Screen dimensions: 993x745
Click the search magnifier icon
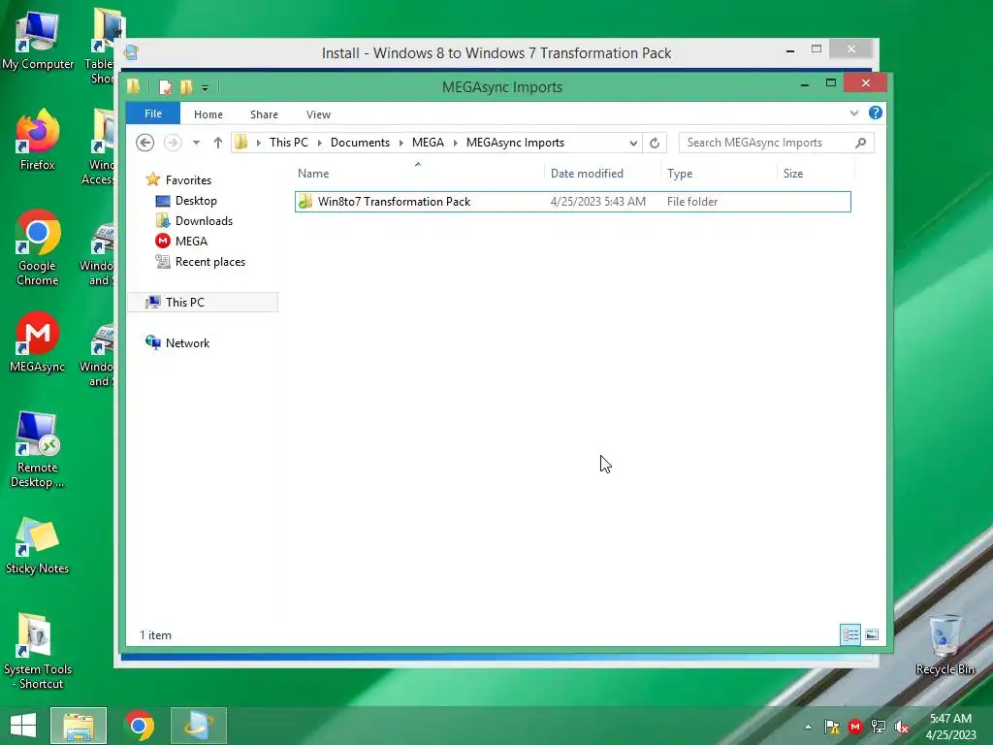tap(860, 143)
